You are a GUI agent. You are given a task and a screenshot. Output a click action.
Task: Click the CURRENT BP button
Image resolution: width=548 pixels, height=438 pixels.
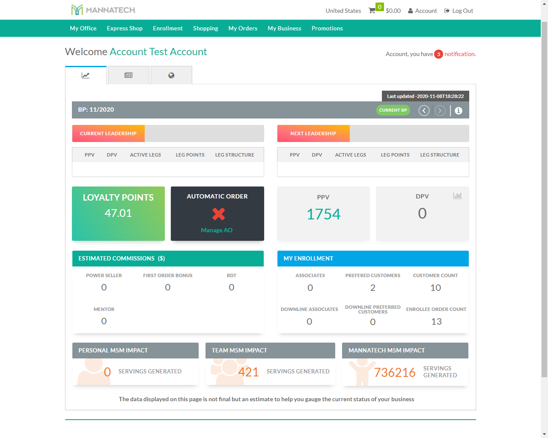click(393, 110)
